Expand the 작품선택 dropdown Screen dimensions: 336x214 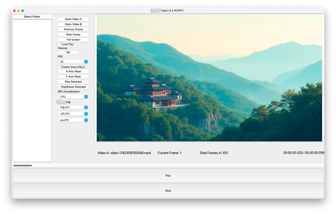73,107
